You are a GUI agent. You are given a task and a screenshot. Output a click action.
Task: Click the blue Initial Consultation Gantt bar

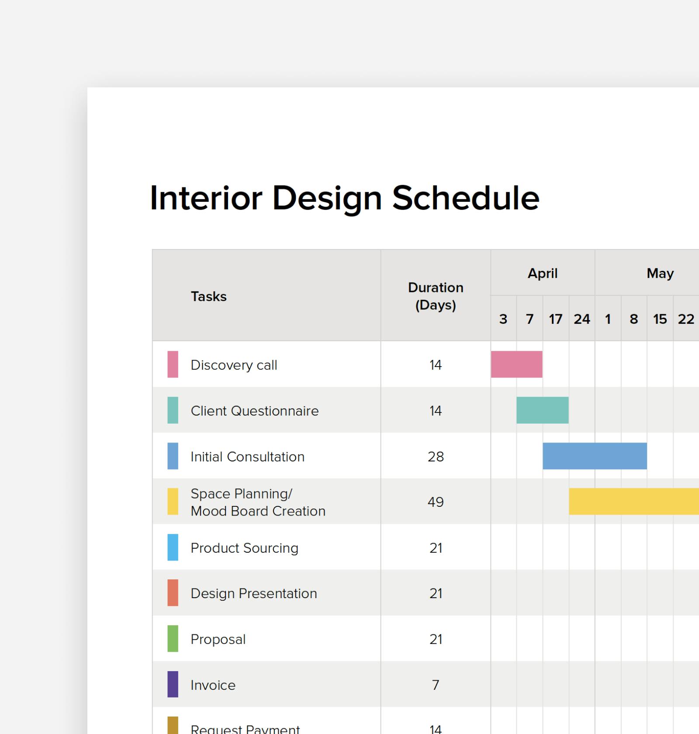point(594,457)
